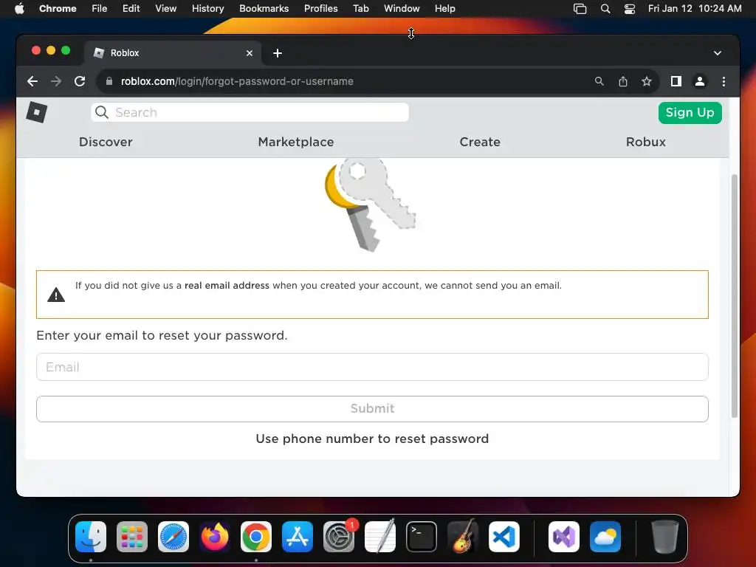Open the Chrome profile avatar icon

tap(700, 81)
